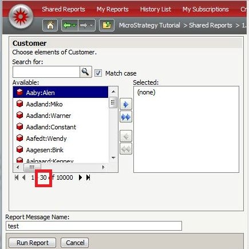Viewport: 249px width, 249px height.
Task: Select Aadland:Constant in the Available list
Action: tap(61, 127)
